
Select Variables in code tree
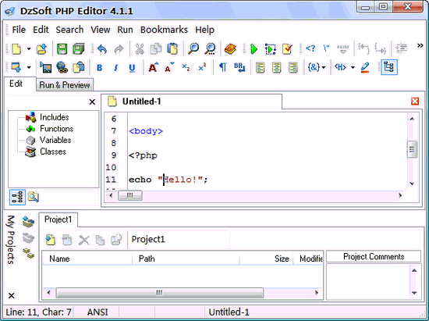[x=55, y=140]
